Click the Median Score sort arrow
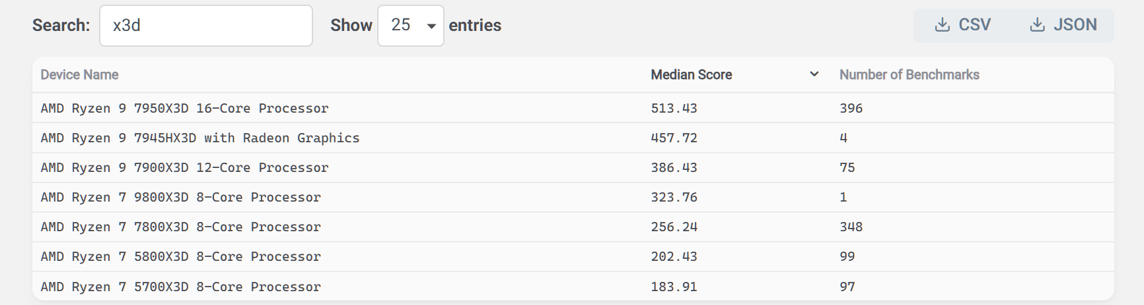 coord(814,74)
